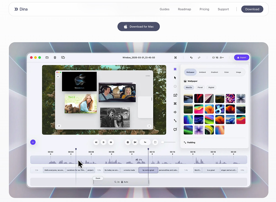Toggle fullscreen preview icon
Viewport: 276px width, 202px height.
coord(155,142)
